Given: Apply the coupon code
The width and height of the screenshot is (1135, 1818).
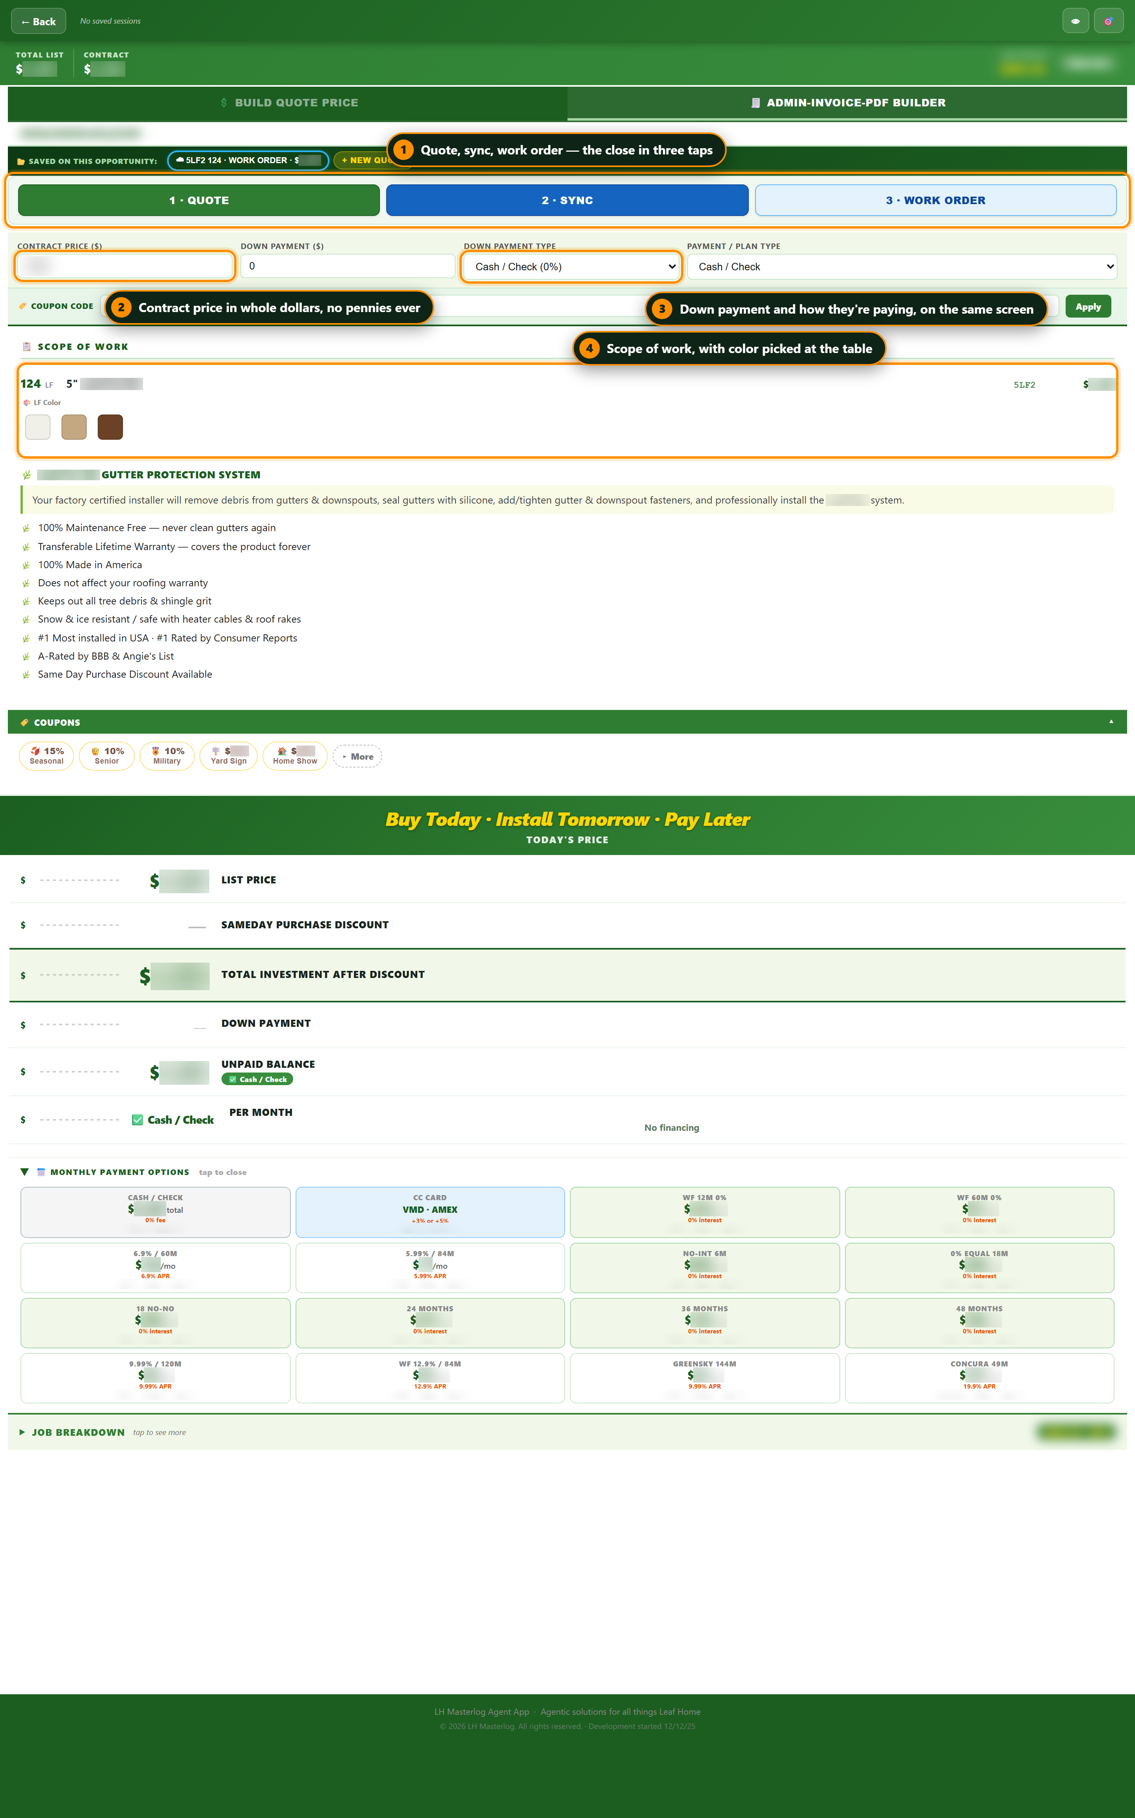Looking at the screenshot, I should pyautogui.click(x=1088, y=306).
